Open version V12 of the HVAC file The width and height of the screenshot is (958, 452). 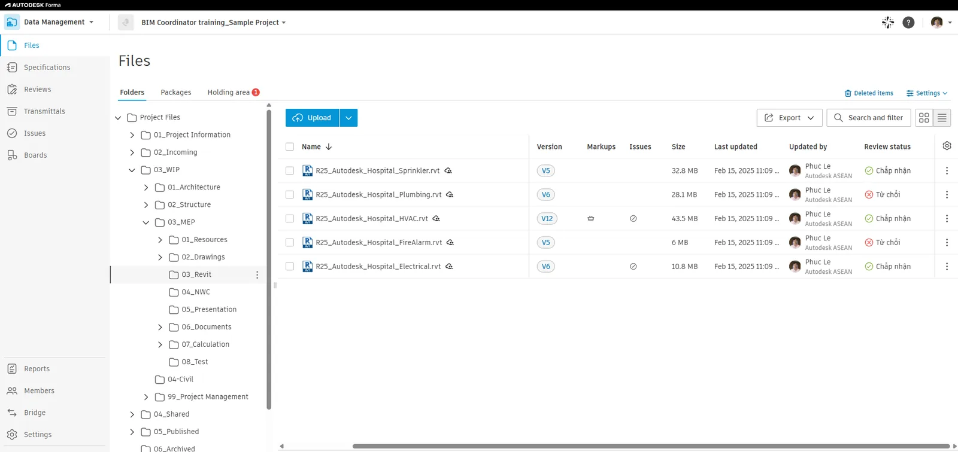tap(547, 218)
